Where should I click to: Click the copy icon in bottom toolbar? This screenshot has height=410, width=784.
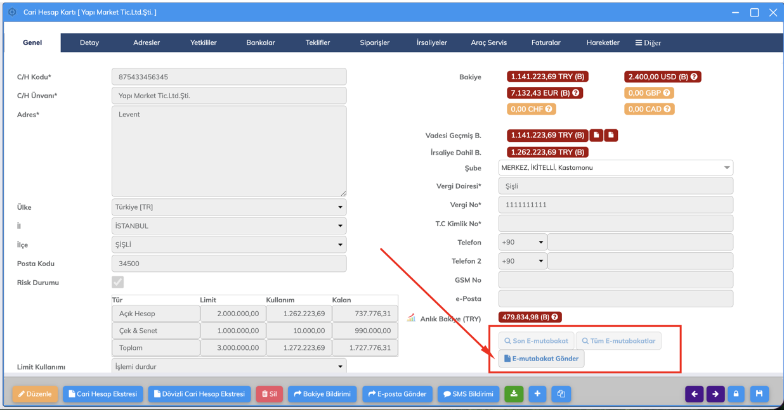(x=561, y=394)
